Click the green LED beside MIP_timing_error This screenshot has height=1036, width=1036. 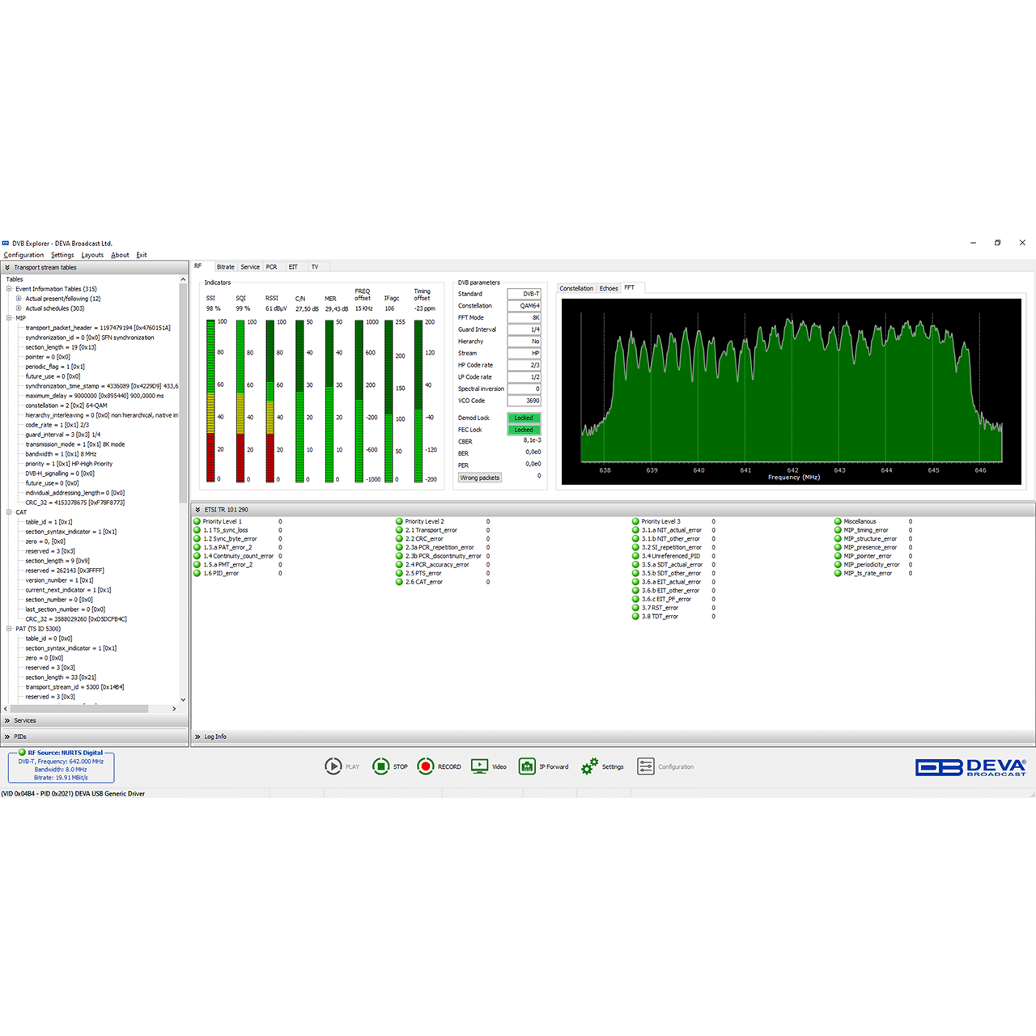(838, 530)
